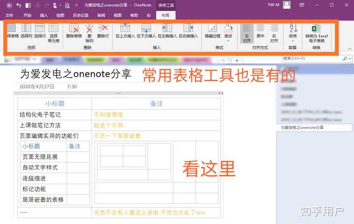
Task: Click the 备注 header cell of outer table
Action: tap(156, 103)
